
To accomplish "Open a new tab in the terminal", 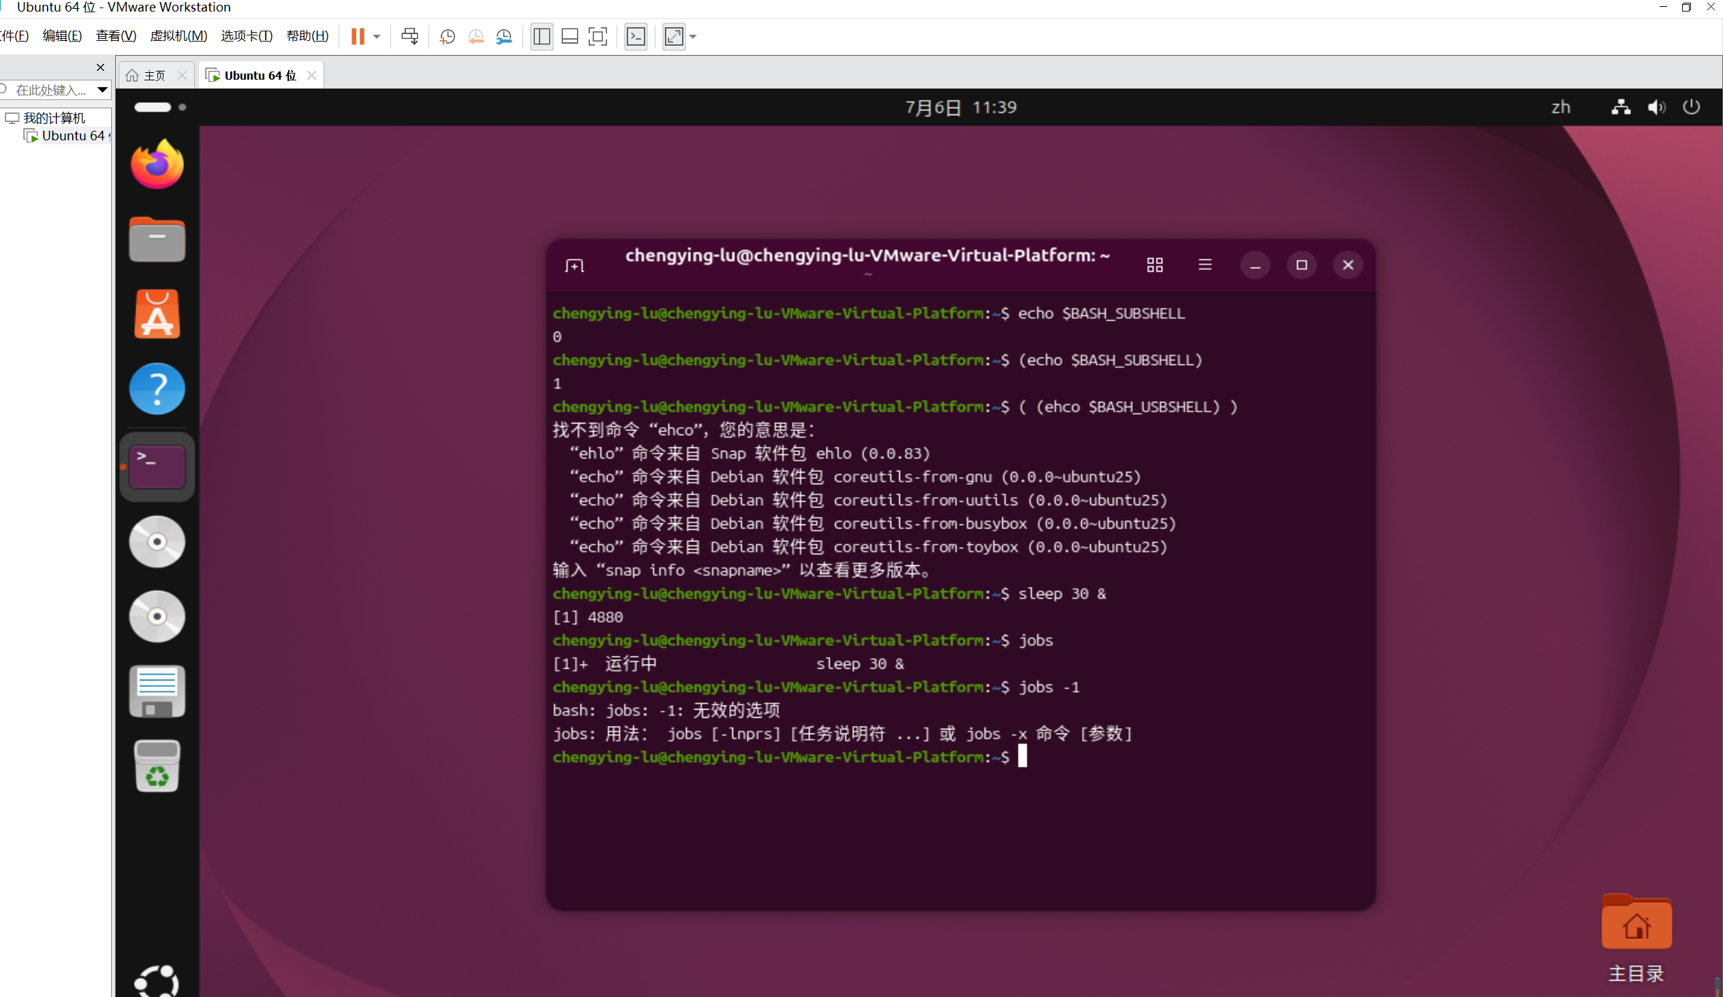I will (x=574, y=265).
